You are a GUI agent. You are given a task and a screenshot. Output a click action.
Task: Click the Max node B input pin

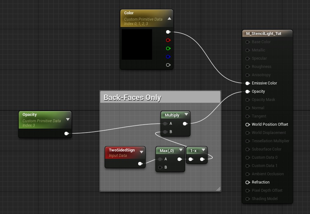pos(160,167)
